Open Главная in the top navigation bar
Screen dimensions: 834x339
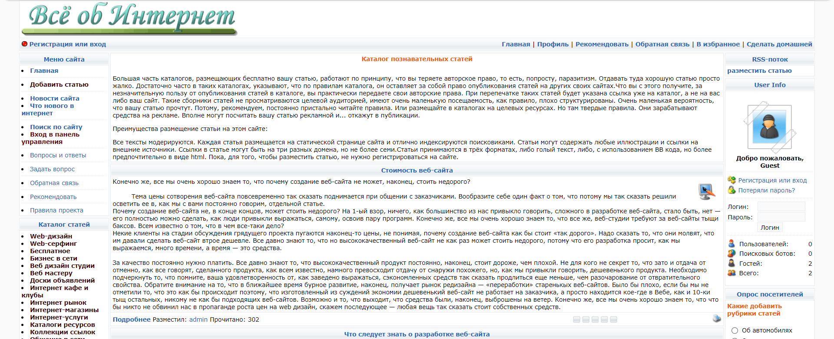coord(516,44)
